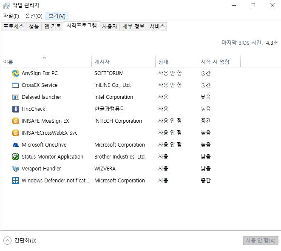Image resolution: width=281 pixels, height=251 pixels.
Task: Open the 옵션(O) menu
Action: [x=34, y=16]
